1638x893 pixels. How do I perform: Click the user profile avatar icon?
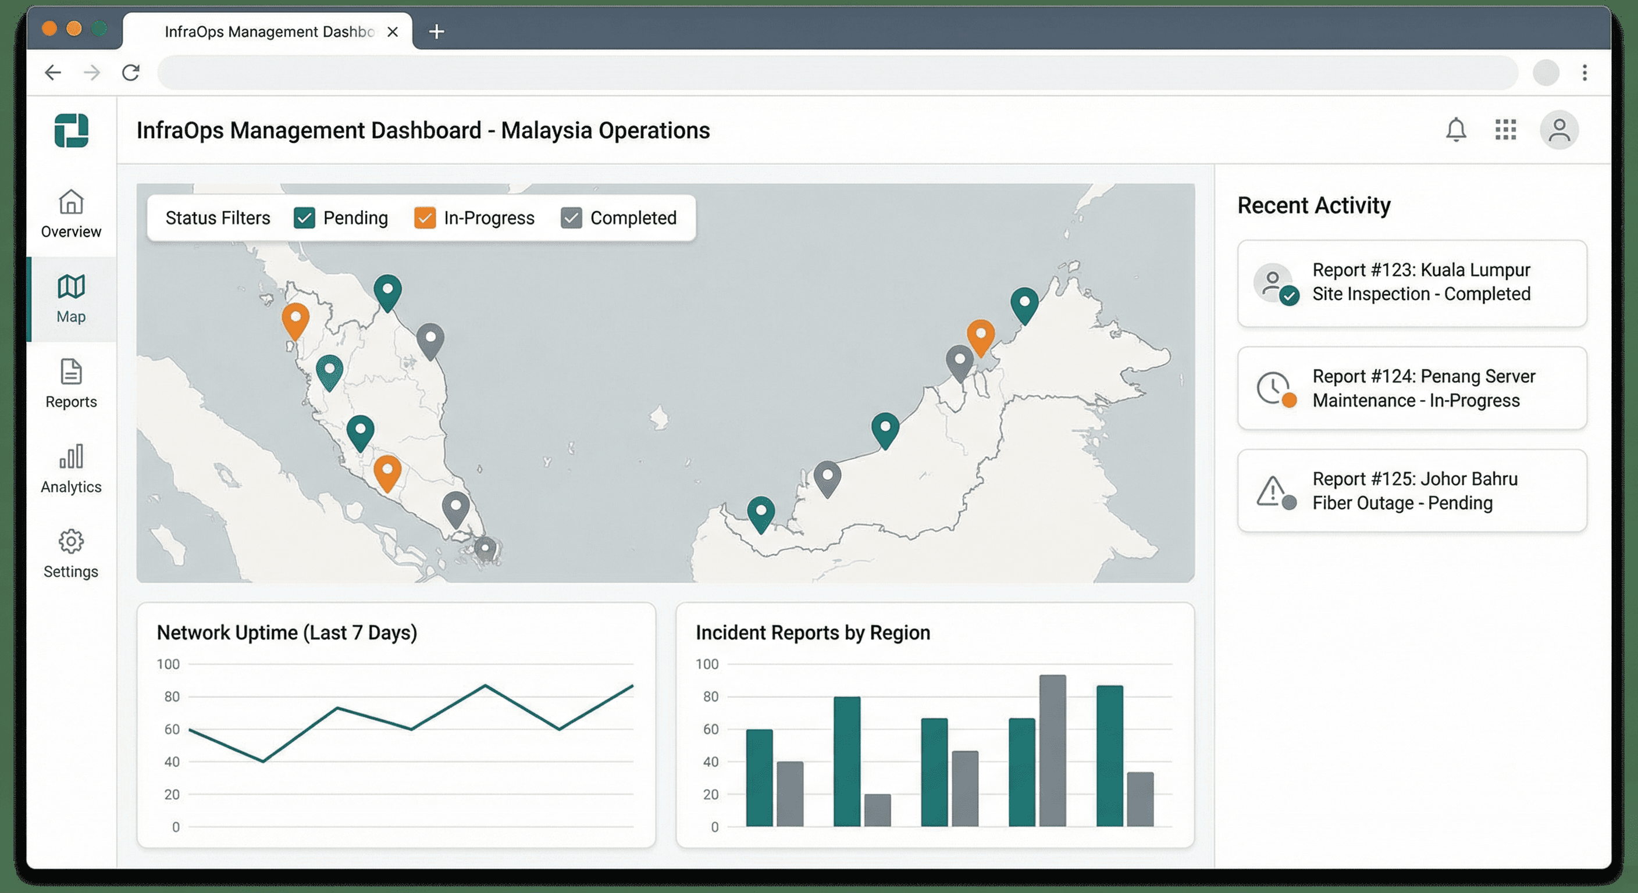[x=1559, y=130]
